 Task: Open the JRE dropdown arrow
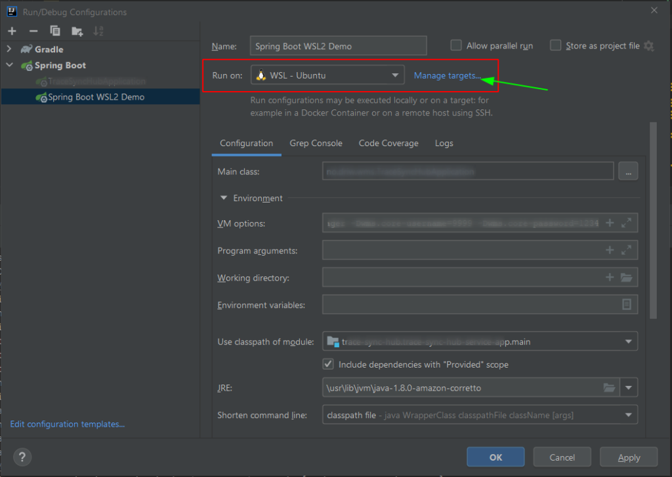point(628,388)
